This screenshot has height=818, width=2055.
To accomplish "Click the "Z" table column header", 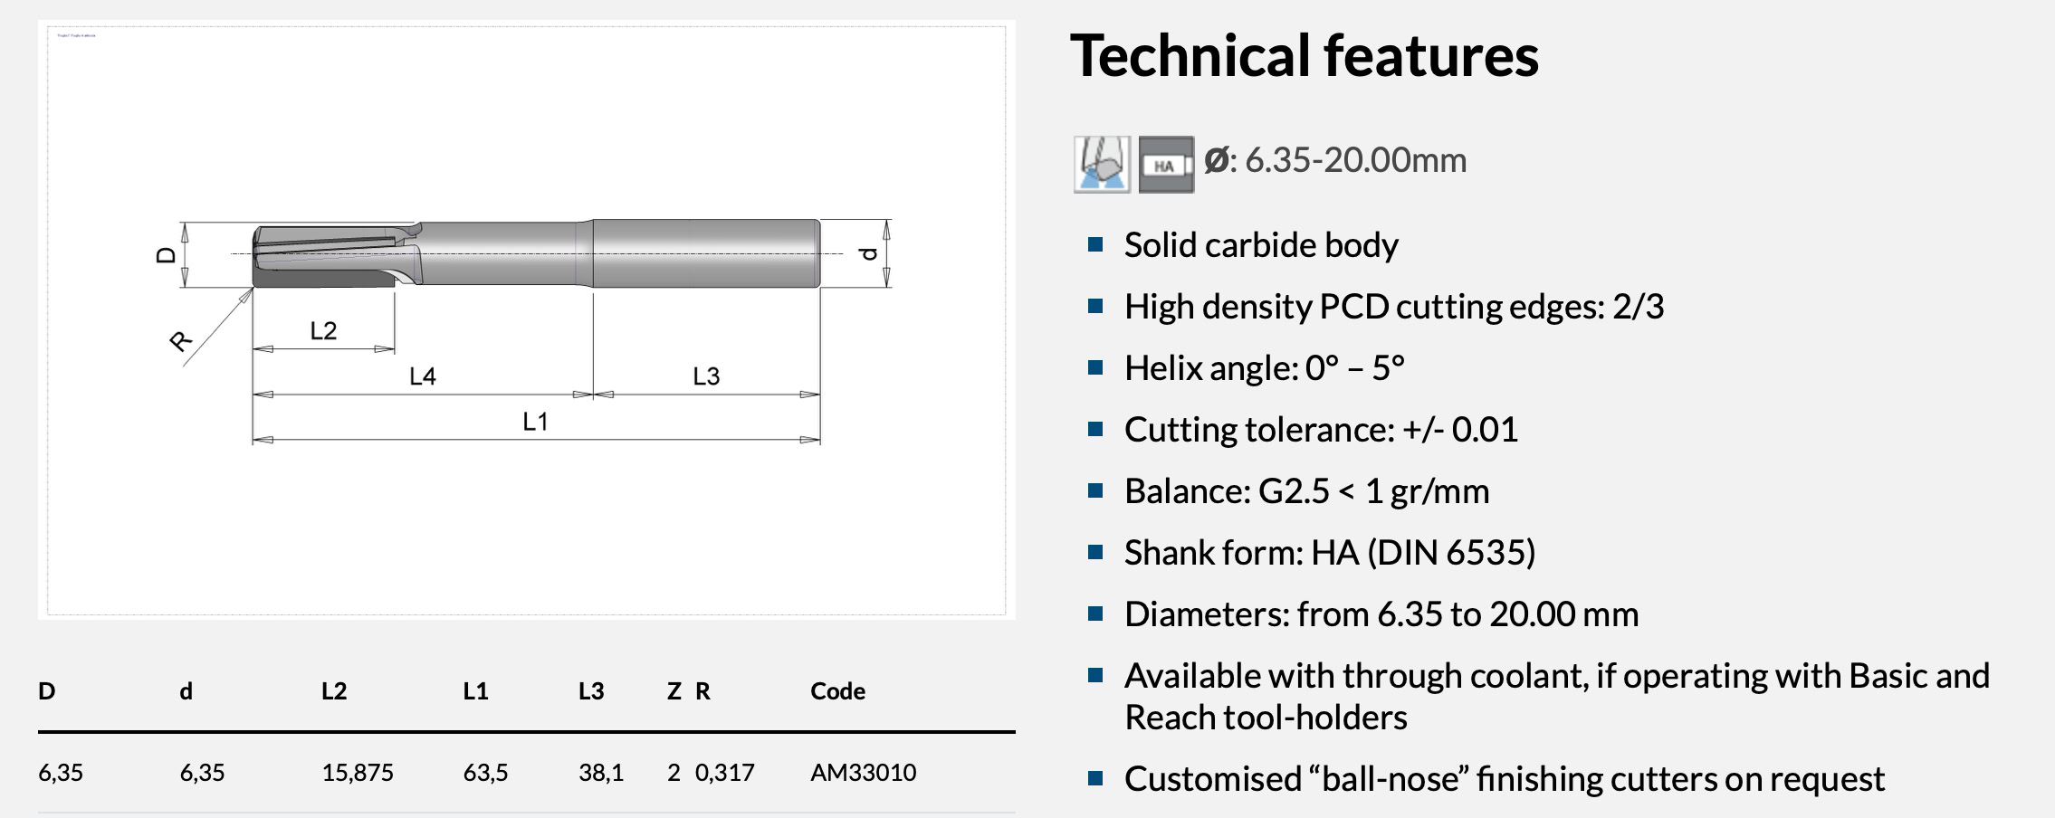I will [x=674, y=691].
